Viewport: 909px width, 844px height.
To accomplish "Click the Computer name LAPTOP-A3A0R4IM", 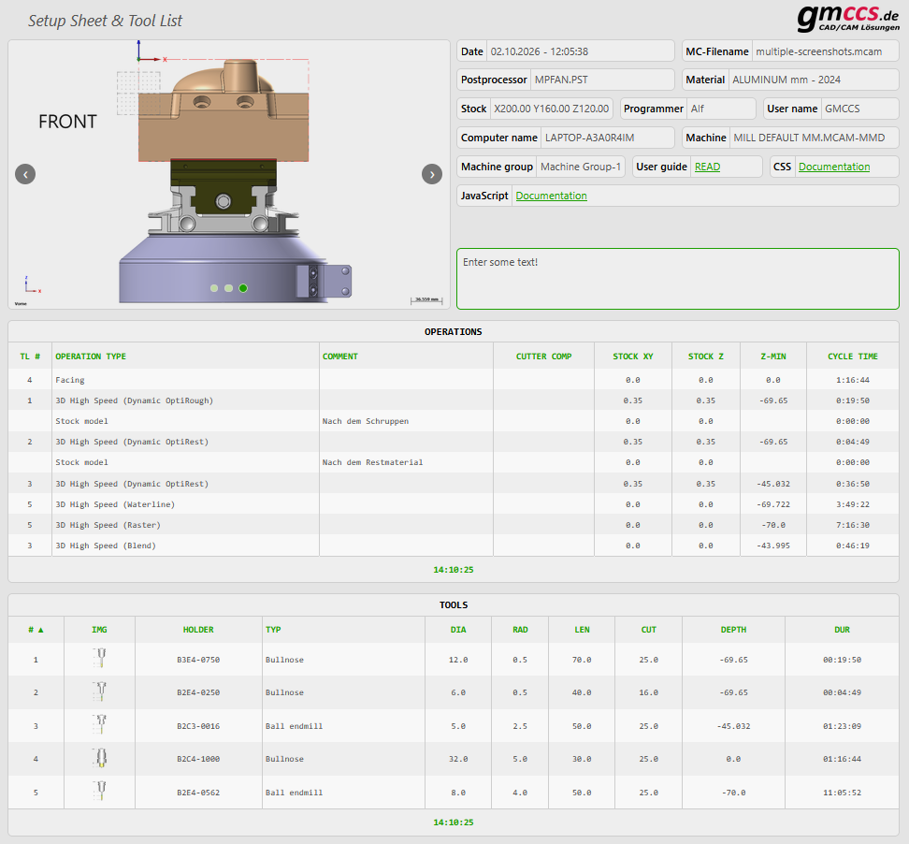I will pyautogui.click(x=589, y=138).
